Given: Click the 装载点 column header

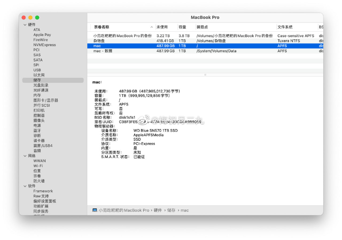Looking at the screenshot, I should (x=236, y=27).
